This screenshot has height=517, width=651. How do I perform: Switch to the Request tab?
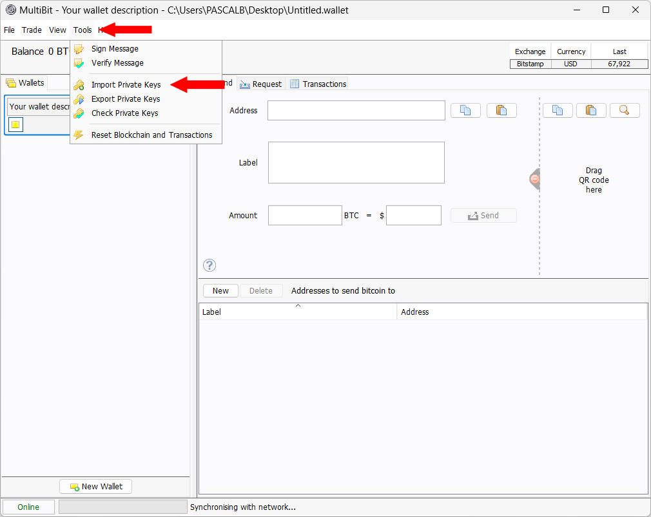point(260,83)
